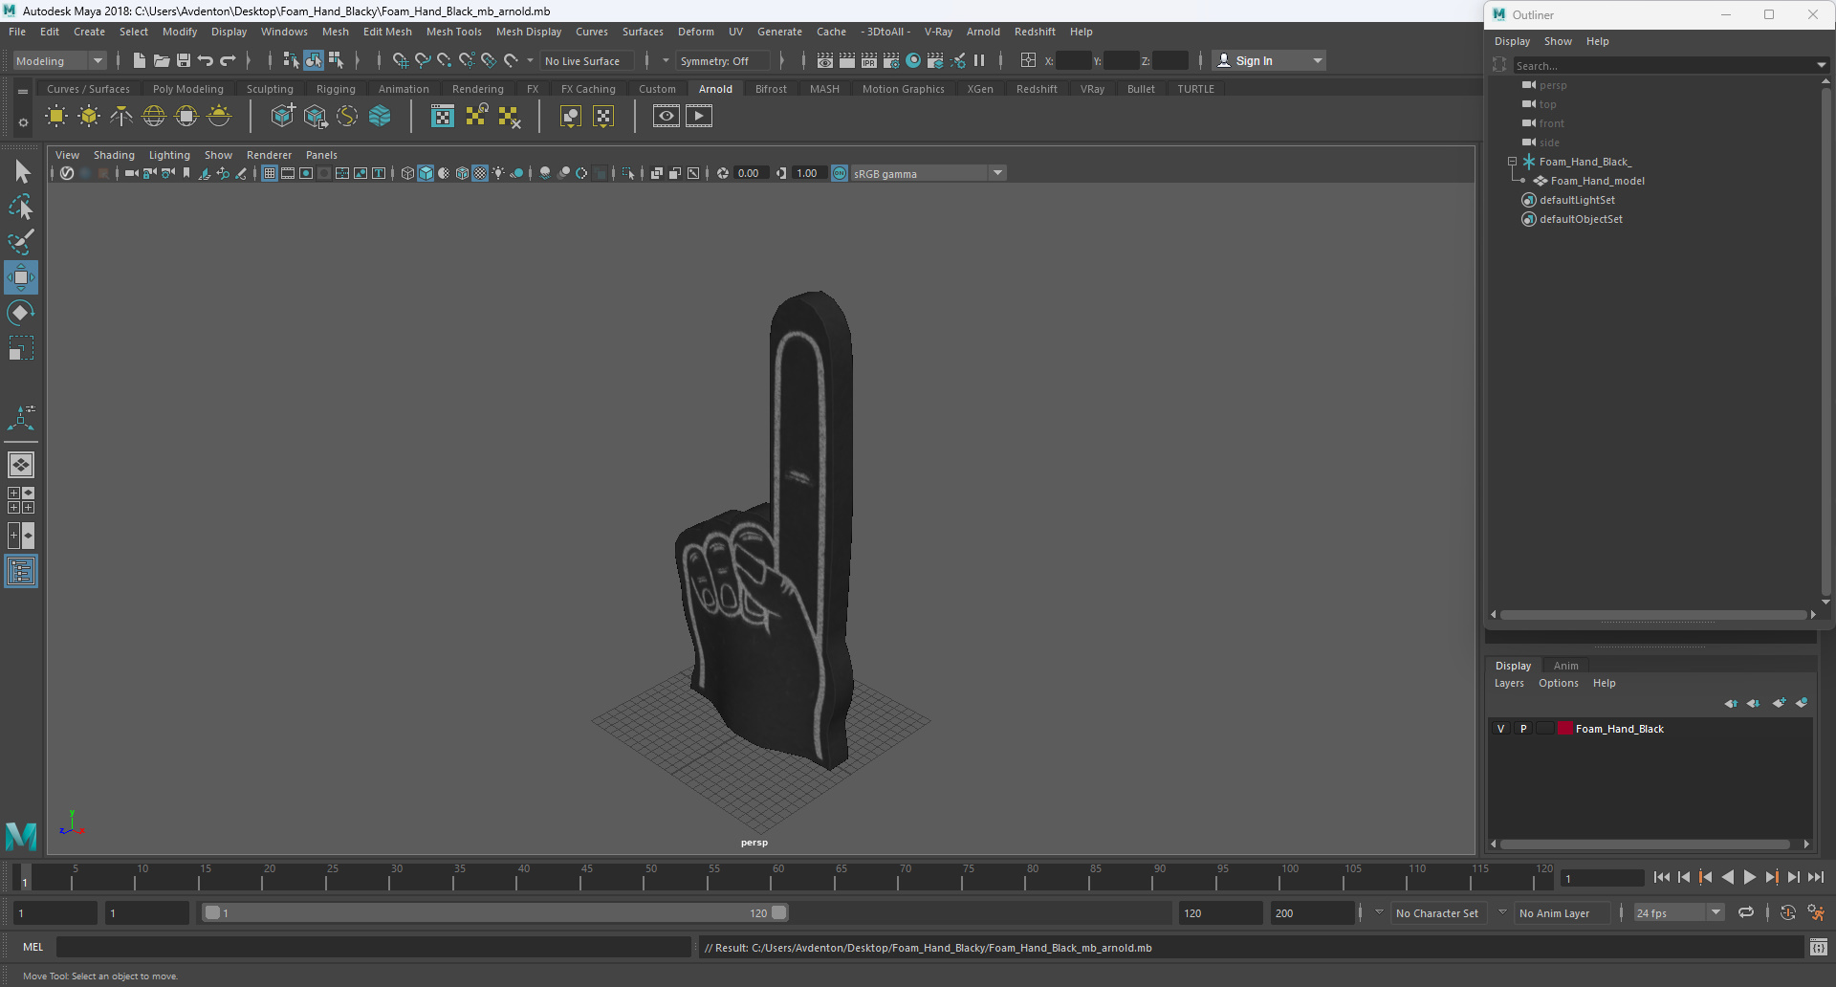Click New Scene icon

pos(140,60)
